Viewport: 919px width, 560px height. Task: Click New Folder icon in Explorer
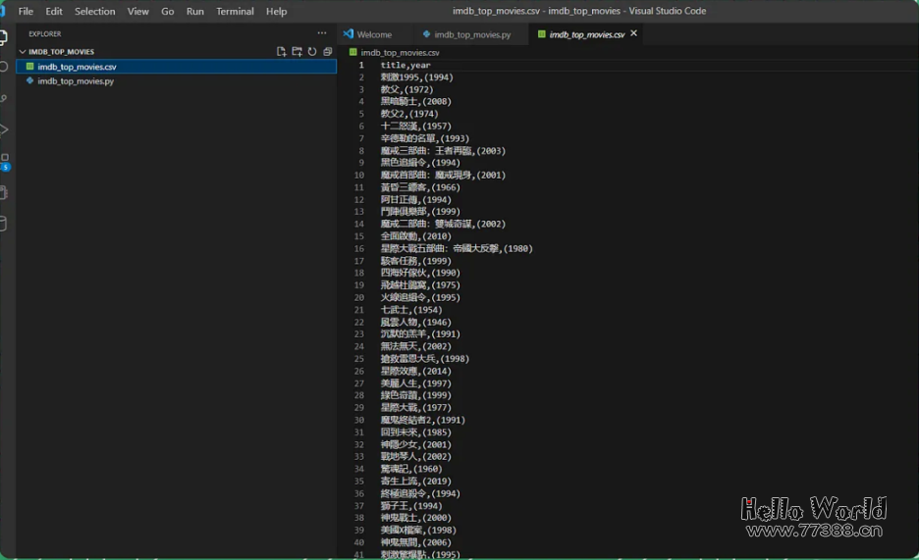[297, 52]
